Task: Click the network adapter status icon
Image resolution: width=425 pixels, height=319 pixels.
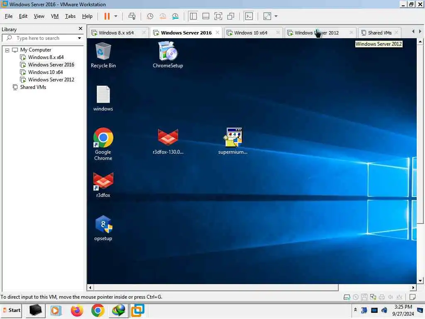Action: point(373,297)
